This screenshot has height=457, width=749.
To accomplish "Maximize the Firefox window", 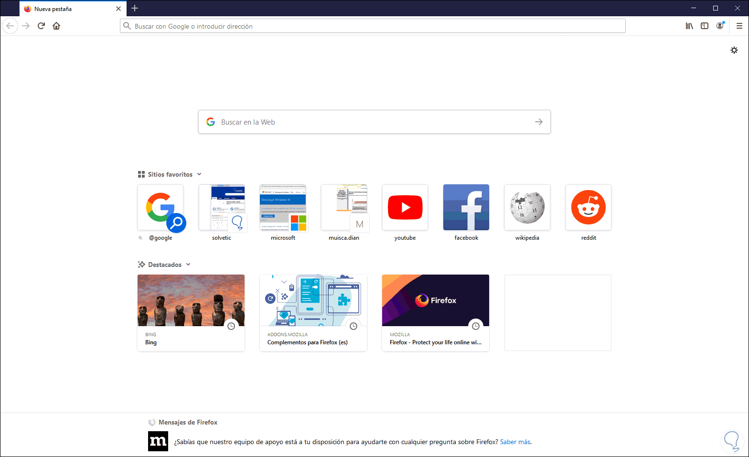I will [716, 8].
